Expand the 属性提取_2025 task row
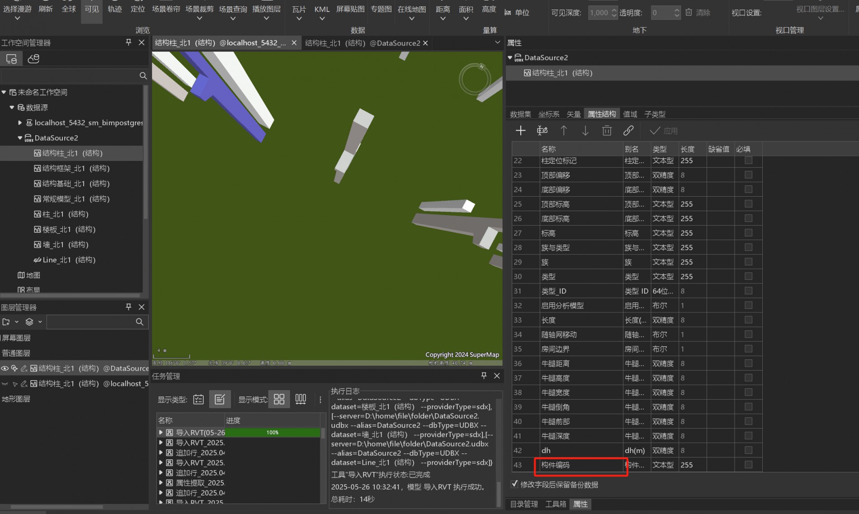The height and width of the screenshot is (514, 859). tap(160, 483)
